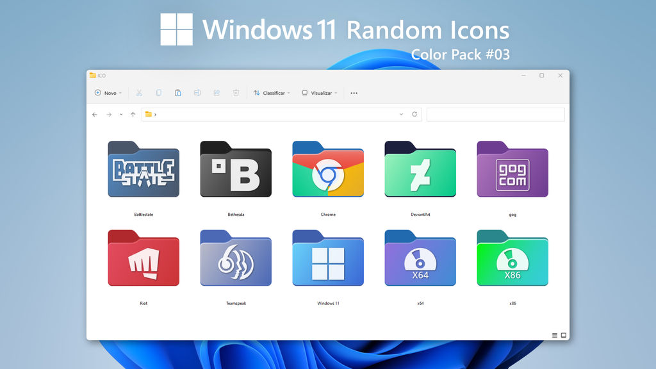Click the Rename toolbar icon
The width and height of the screenshot is (656, 369).
[x=197, y=93]
